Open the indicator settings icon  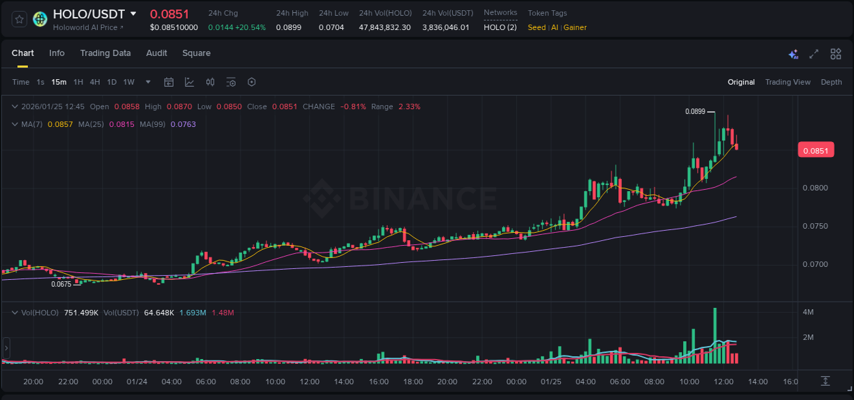pyautogui.click(x=231, y=82)
